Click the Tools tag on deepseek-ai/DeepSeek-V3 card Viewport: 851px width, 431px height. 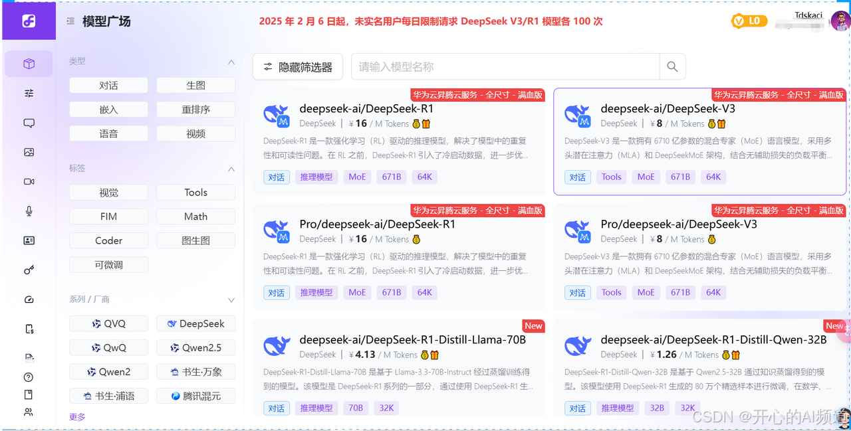(x=611, y=177)
